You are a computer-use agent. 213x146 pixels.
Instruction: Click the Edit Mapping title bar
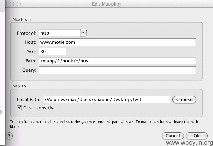tap(106, 4)
